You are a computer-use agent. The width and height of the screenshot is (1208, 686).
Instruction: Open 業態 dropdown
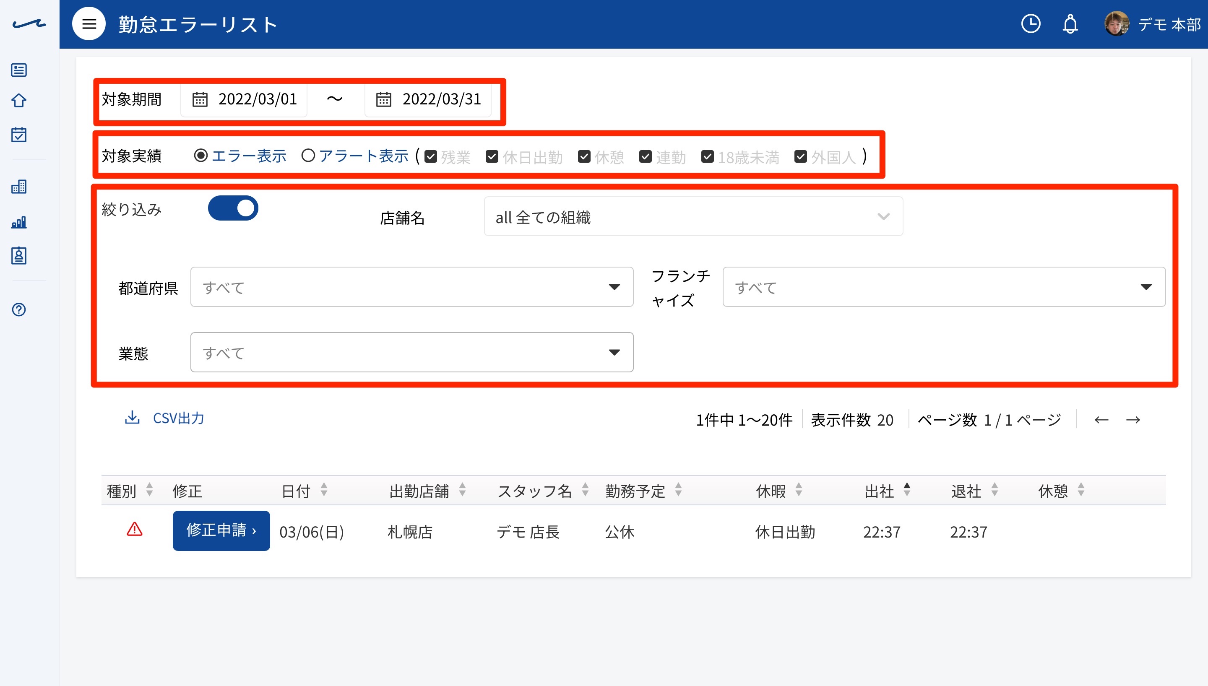(412, 352)
